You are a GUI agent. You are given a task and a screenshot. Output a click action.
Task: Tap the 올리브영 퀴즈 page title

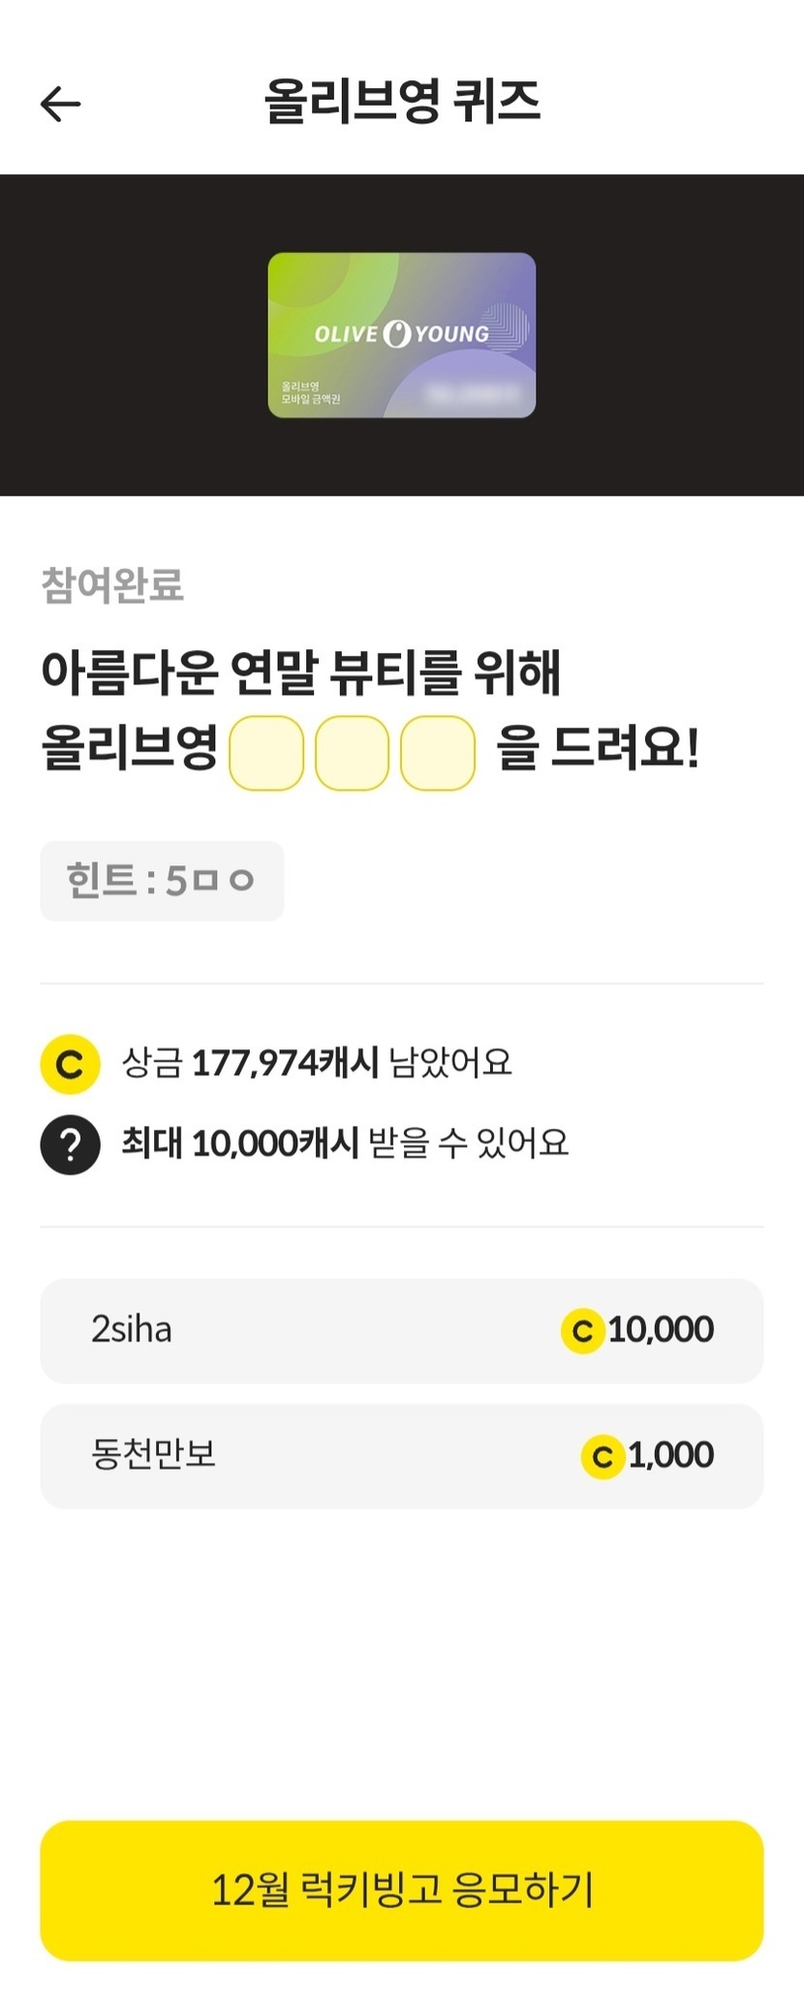click(402, 102)
